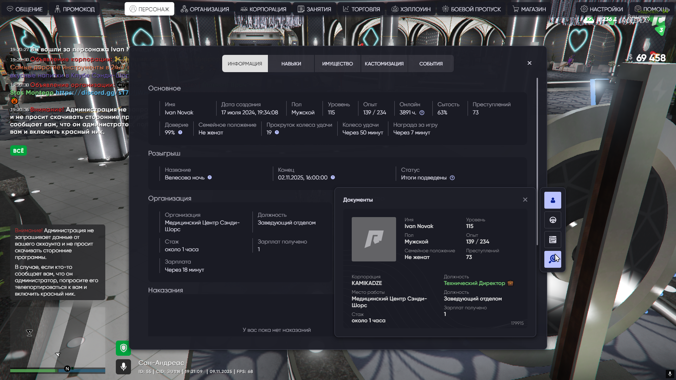Viewport: 676px width, 380px height.
Task: Select the magnifier search icon in sidebar
Action: click(x=553, y=259)
